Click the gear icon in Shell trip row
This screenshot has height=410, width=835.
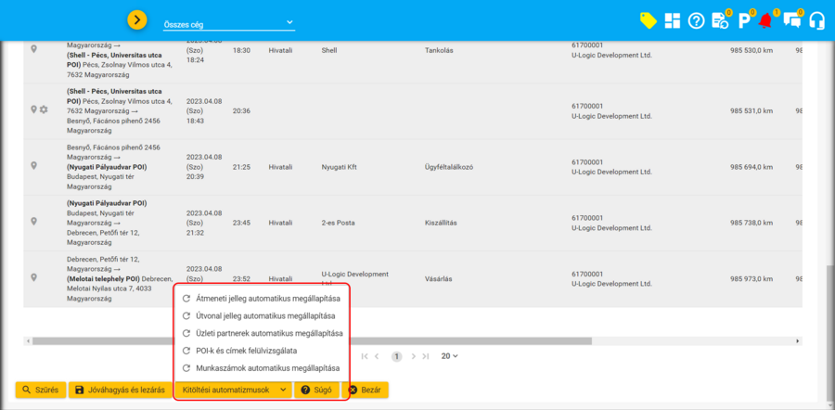pos(44,109)
